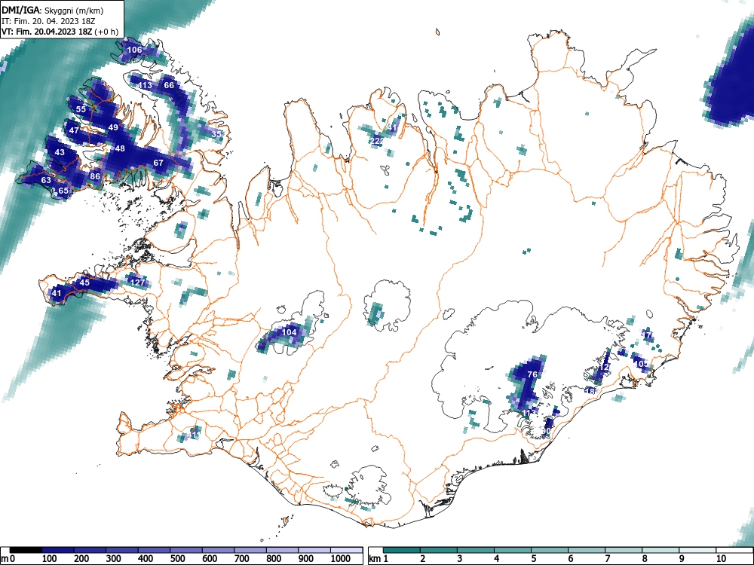This screenshot has height=565, width=754.
Task: Click the '1000' label on the m scale
Action: [x=341, y=558]
